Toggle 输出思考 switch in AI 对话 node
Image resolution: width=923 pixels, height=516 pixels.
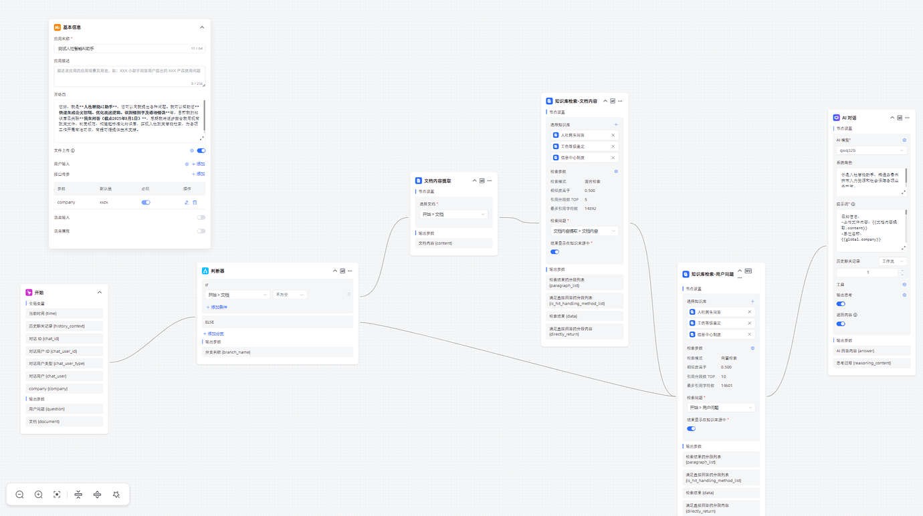tap(841, 304)
